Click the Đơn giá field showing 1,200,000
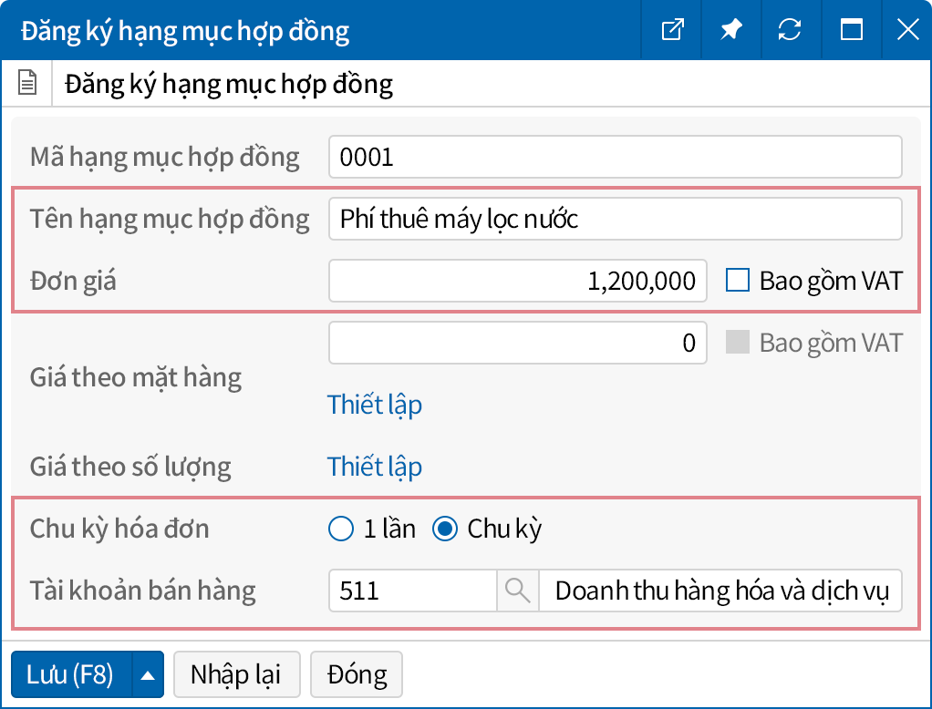The height and width of the screenshot is (709, 932). [x=517, y=281]
